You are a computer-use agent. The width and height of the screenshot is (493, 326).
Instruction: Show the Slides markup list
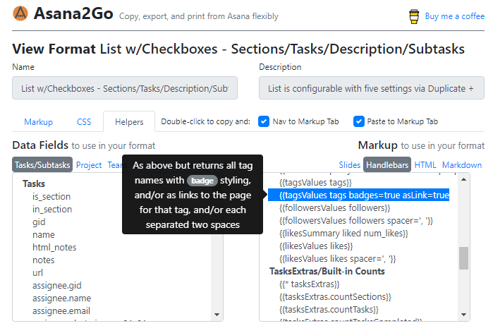pos(349,165)
